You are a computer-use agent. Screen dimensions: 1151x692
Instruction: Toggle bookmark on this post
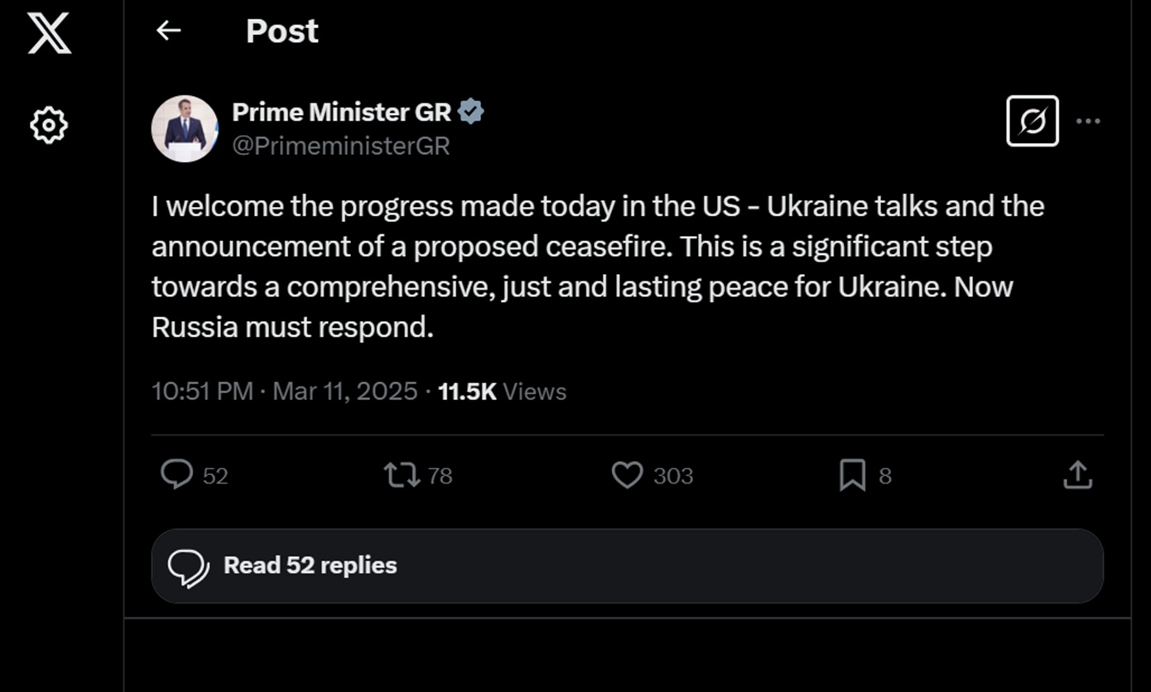pos(853,475)
